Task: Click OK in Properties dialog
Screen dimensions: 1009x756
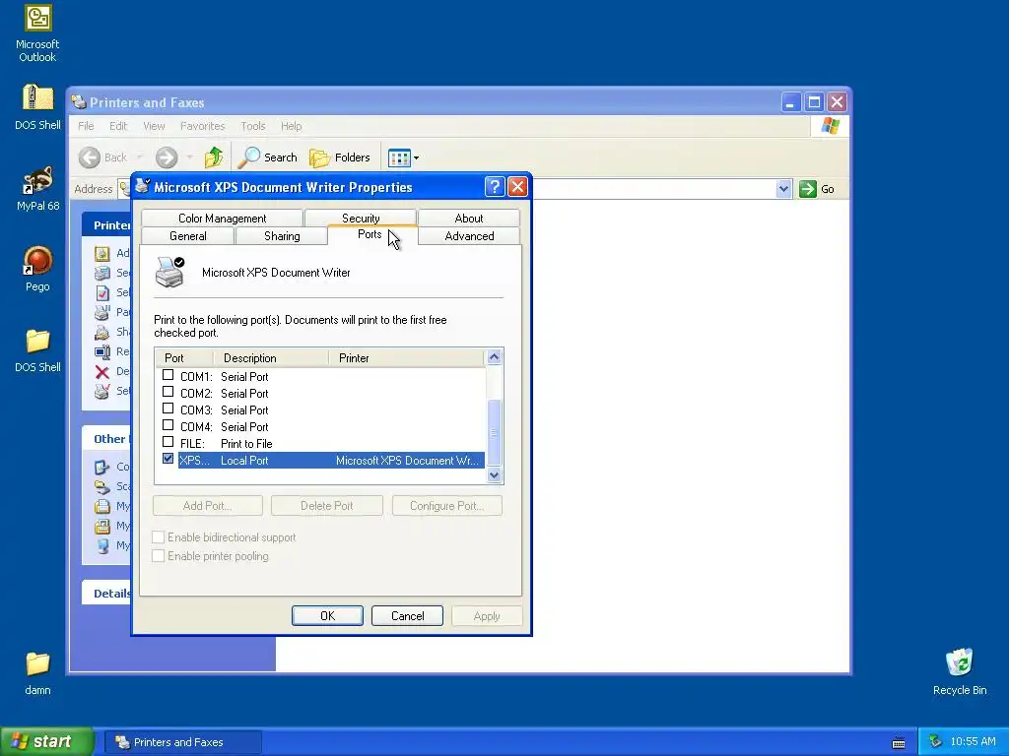Action: tap(327, 616)
